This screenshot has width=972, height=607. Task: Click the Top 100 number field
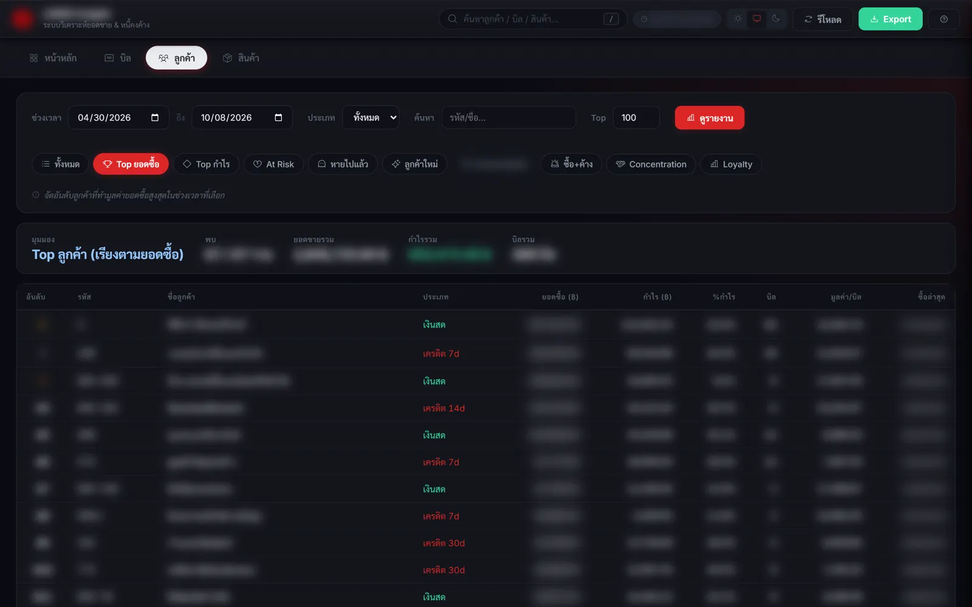point(636,118)
